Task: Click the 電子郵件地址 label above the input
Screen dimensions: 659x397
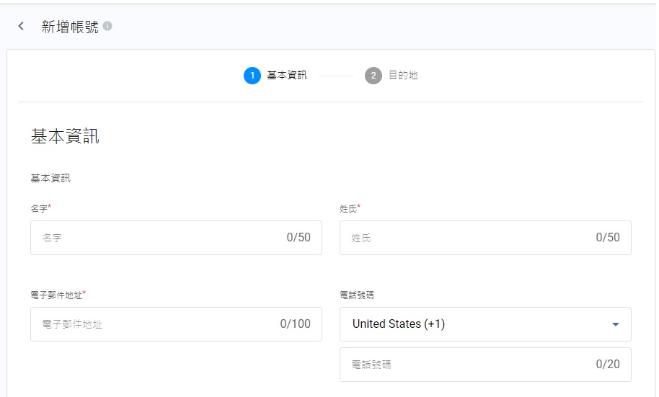Action: tap(56, 295)
